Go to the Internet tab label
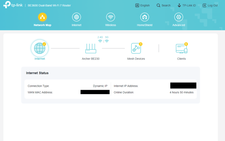This screenshot has width=225, height=141. point(76,25)
